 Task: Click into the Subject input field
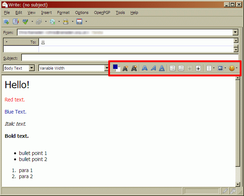[129, 58]
